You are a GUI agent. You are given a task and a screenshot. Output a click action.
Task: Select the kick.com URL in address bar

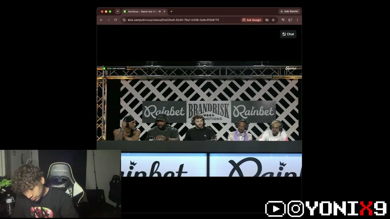[x=173, y=20]
